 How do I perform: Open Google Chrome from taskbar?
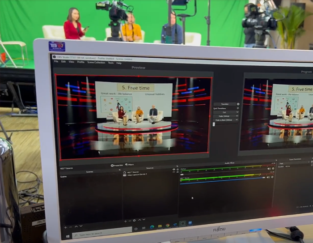coord(168,226)
